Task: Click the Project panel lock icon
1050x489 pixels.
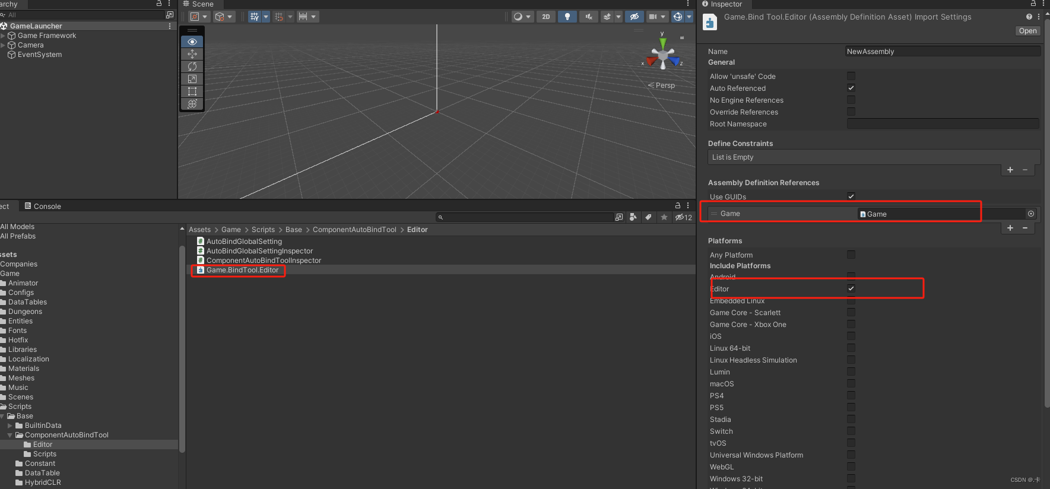Action: click(678, 205)
